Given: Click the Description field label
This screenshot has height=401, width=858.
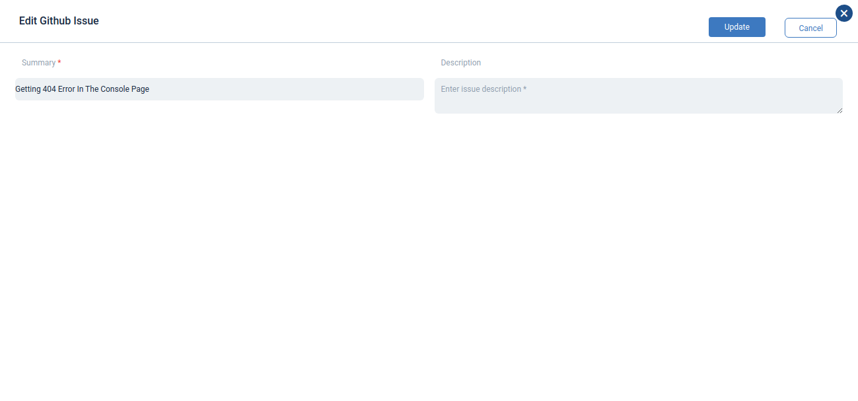Looking at the screenshot, I should point(460,63).
